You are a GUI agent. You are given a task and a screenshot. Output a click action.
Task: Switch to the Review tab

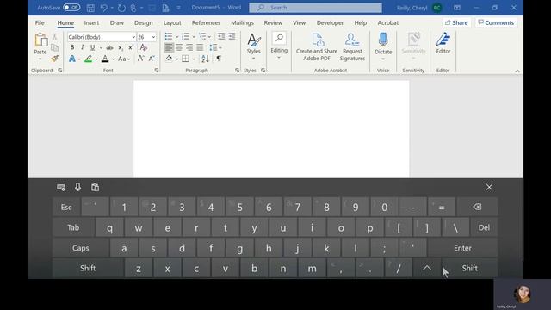pyautogui.click(x=273, y=22)
